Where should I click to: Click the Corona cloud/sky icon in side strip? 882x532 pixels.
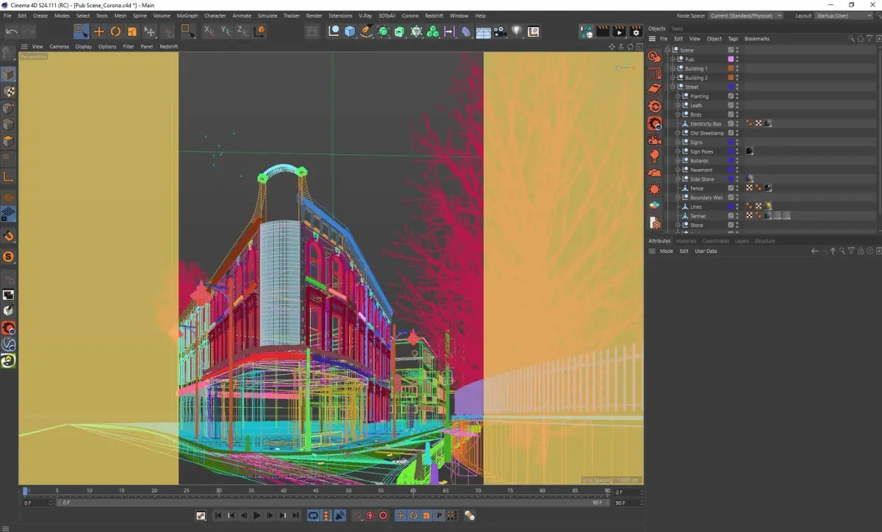point(654,173)
